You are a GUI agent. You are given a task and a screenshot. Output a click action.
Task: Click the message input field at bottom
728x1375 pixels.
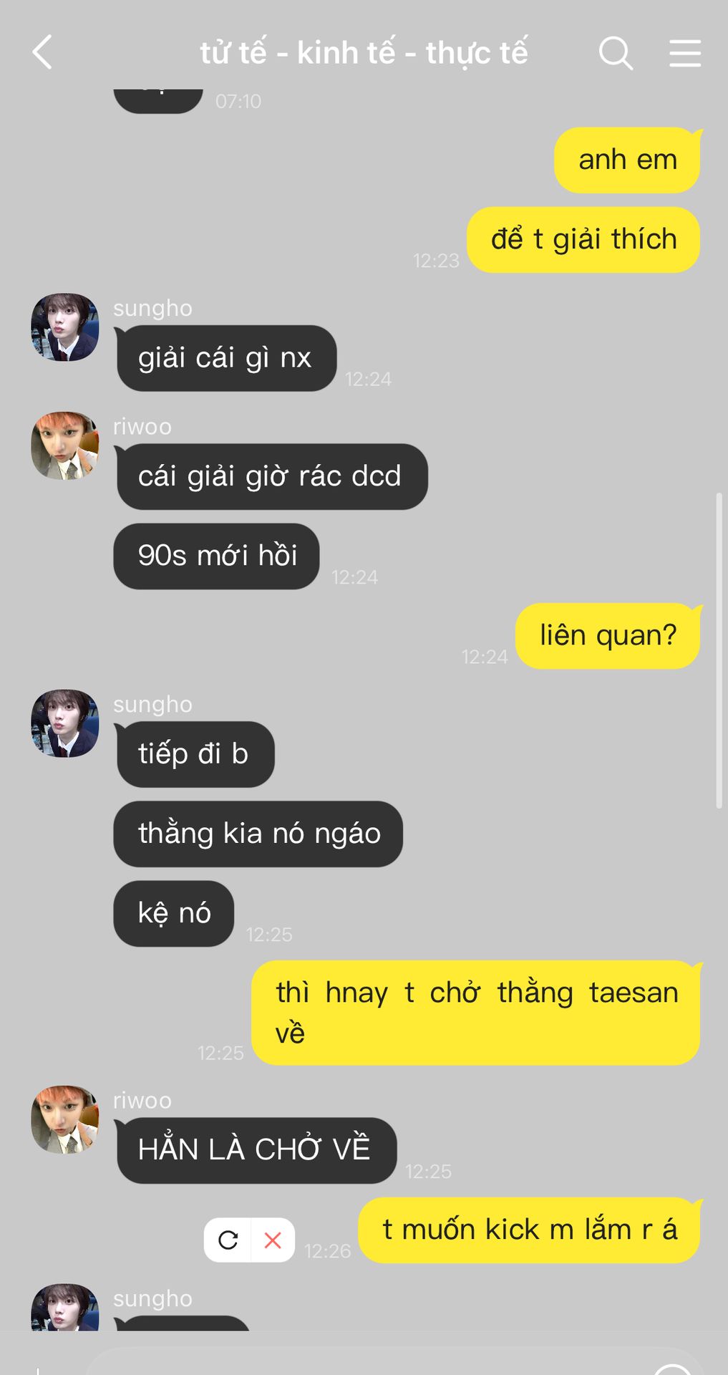pyautogui.click(x=394, y=1363)
